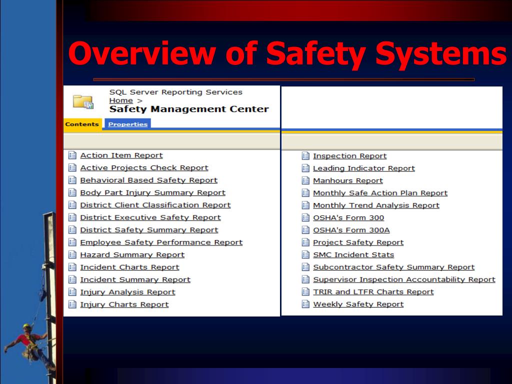Open Supervisor Inspection Accountability Report

tap(404, 280)
